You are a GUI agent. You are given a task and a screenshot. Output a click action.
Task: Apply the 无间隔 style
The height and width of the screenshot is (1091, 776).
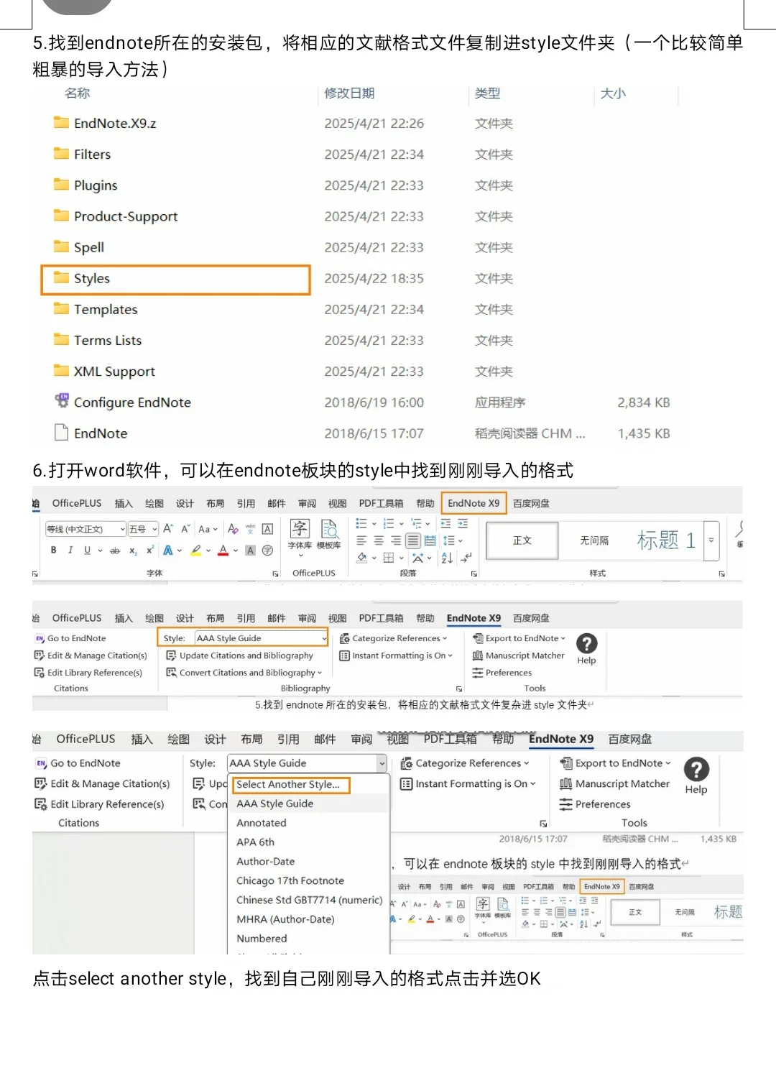[x=594, y=540]
